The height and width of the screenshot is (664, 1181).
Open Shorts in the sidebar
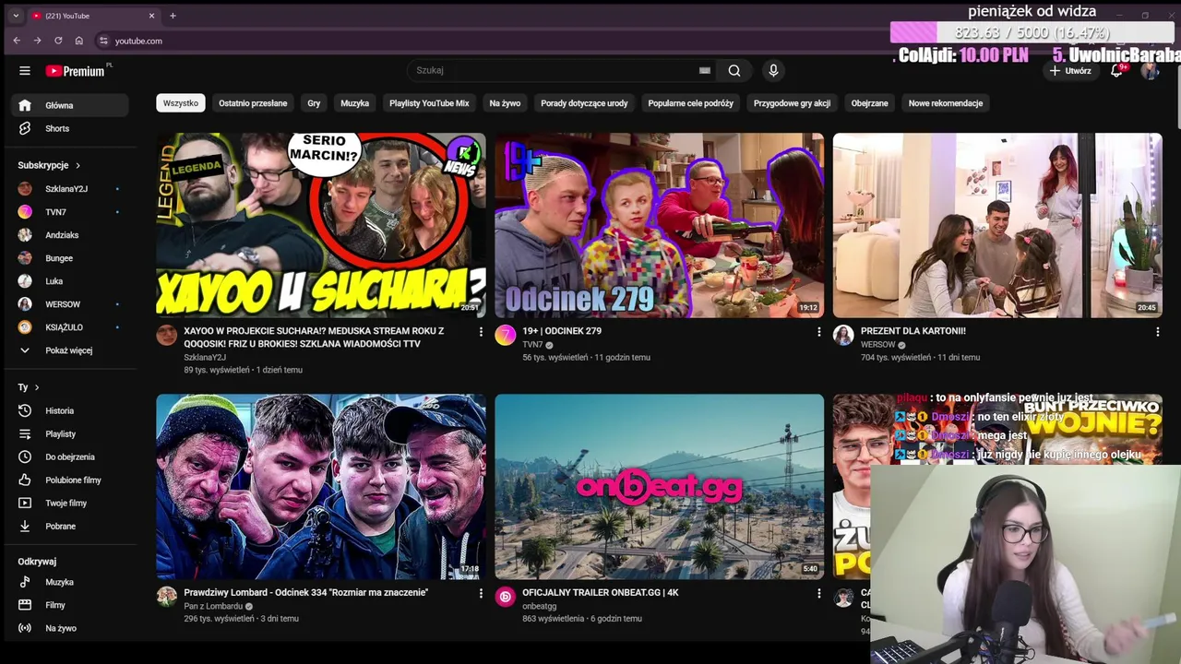[70, 128]
